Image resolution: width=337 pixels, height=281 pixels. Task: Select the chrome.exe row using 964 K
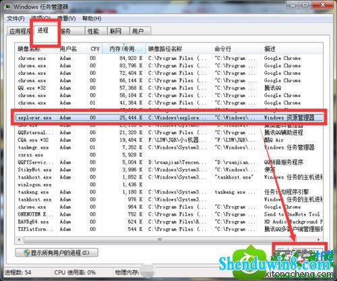point(169,207)
